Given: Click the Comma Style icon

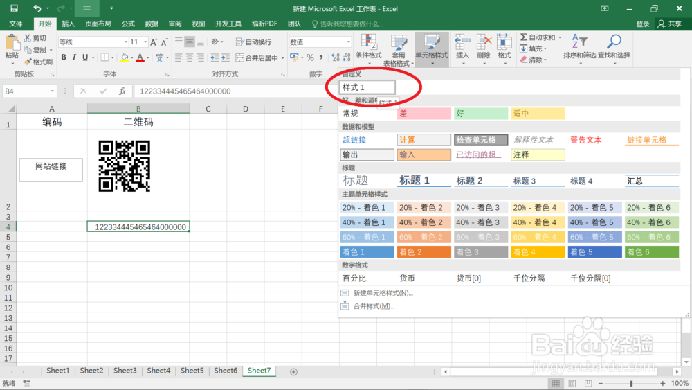Looking at the screenshot, I should tap(321, 57).
